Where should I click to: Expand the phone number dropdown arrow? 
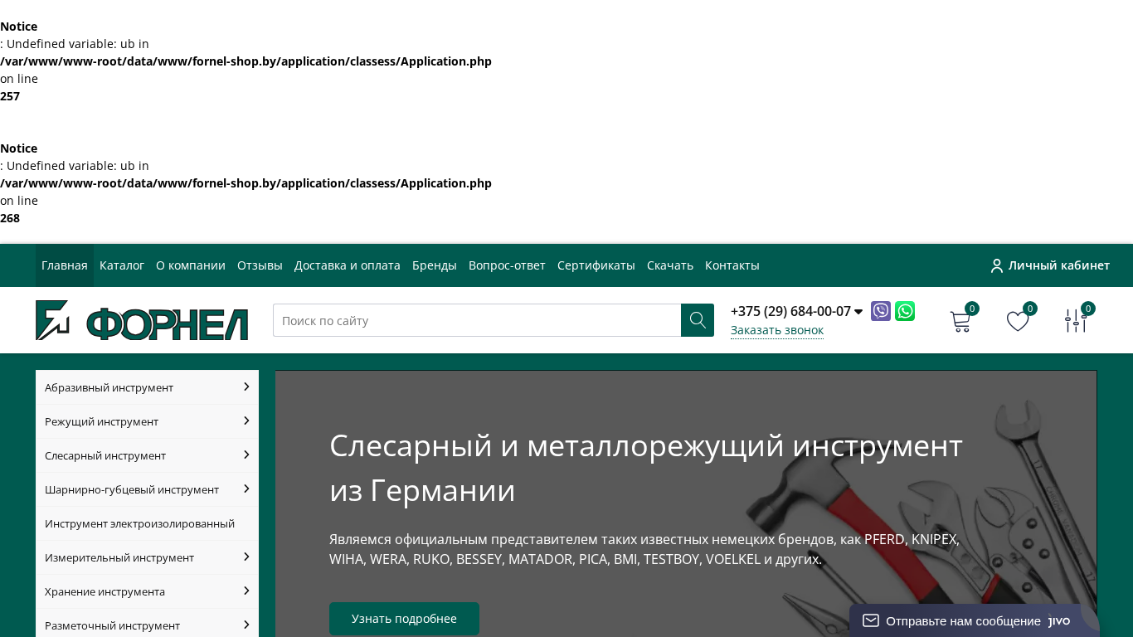click(858, 312)
